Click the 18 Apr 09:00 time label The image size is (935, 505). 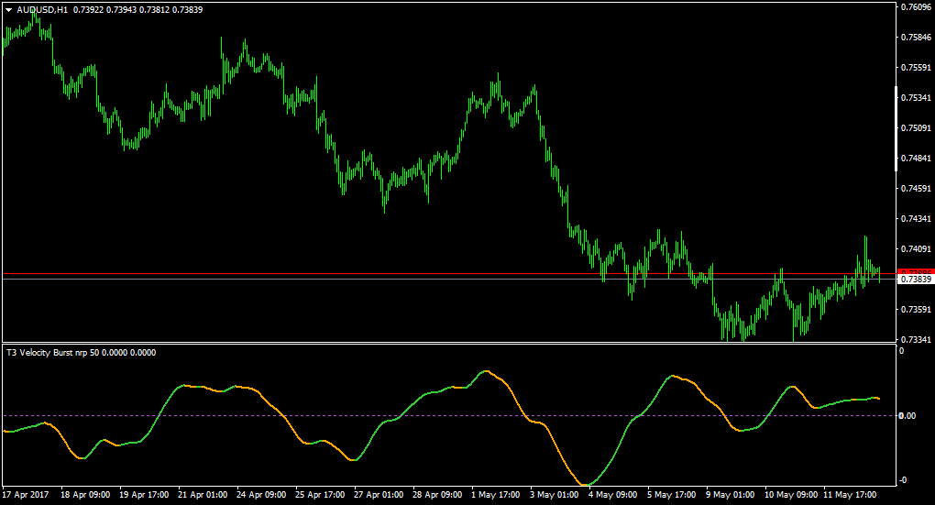[85, 494]
